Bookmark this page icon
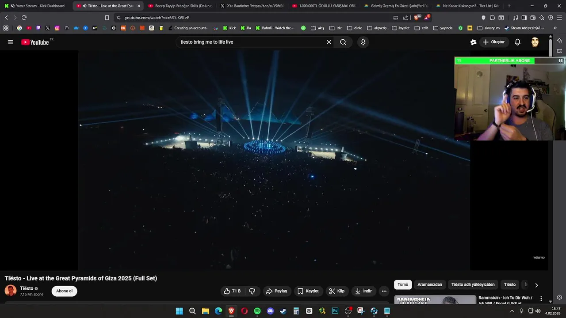The height and width of the screenshot is (318, 566). click(x=107, y=18)
